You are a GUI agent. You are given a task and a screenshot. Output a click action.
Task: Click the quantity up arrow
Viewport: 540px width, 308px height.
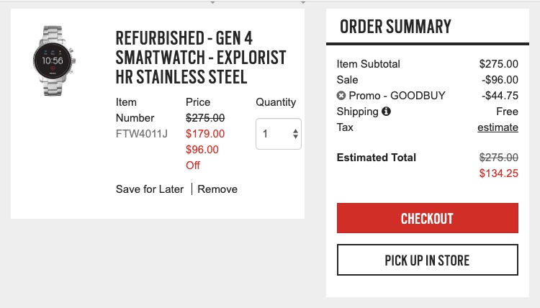(x=295, y=130)
